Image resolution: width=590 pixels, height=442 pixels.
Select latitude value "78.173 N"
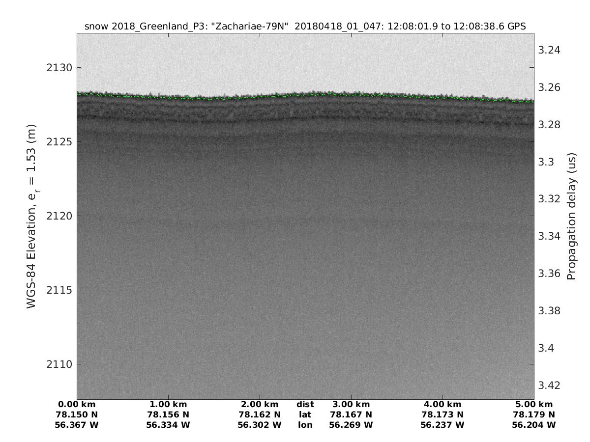click(x=442, y=414)
